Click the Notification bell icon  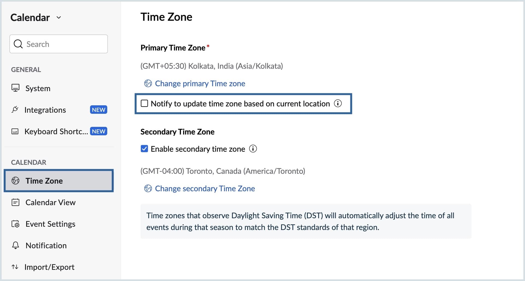16,245
